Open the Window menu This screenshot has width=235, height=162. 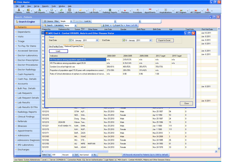coord(62,6)
